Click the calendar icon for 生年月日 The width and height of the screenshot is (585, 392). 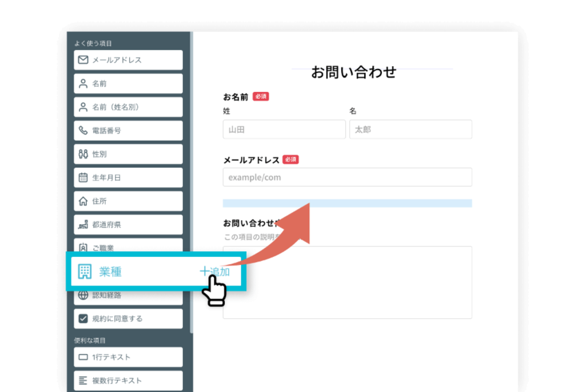(83, 177)
